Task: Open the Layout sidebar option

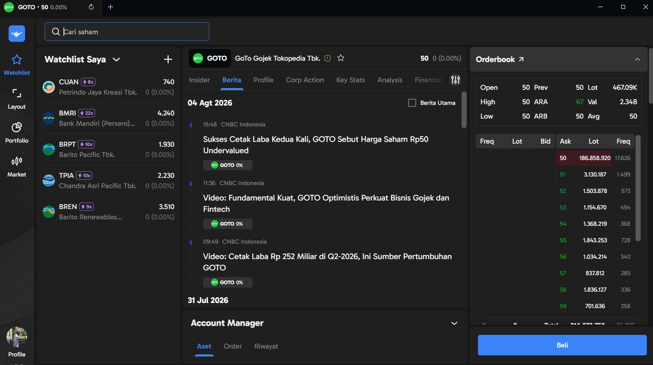Action: click(17, 99)
